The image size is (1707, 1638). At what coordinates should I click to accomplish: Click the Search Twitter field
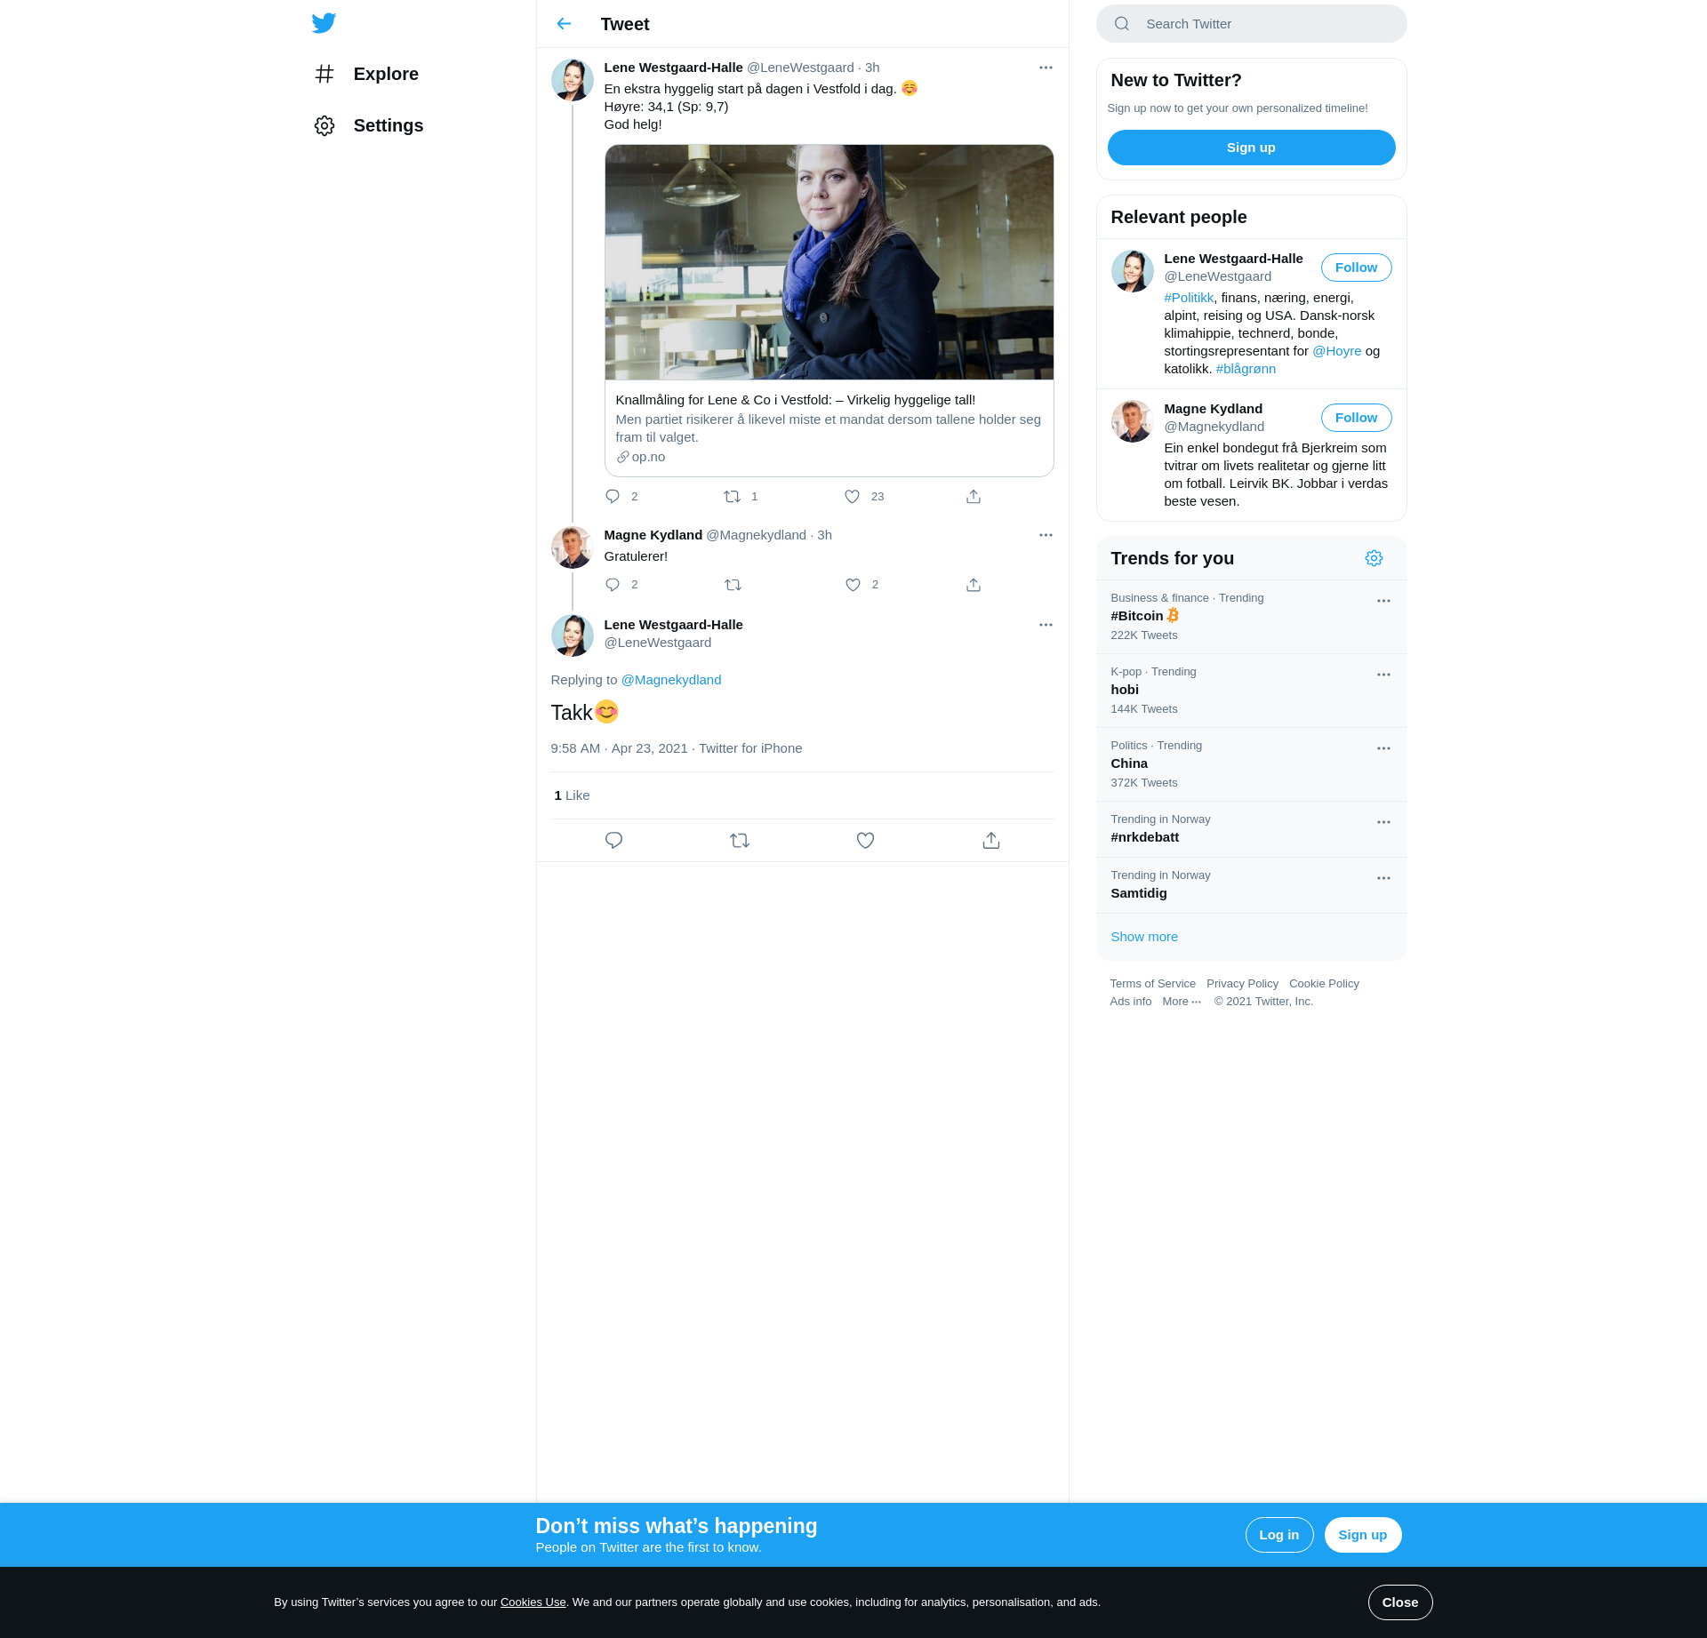coord(1251,24)
